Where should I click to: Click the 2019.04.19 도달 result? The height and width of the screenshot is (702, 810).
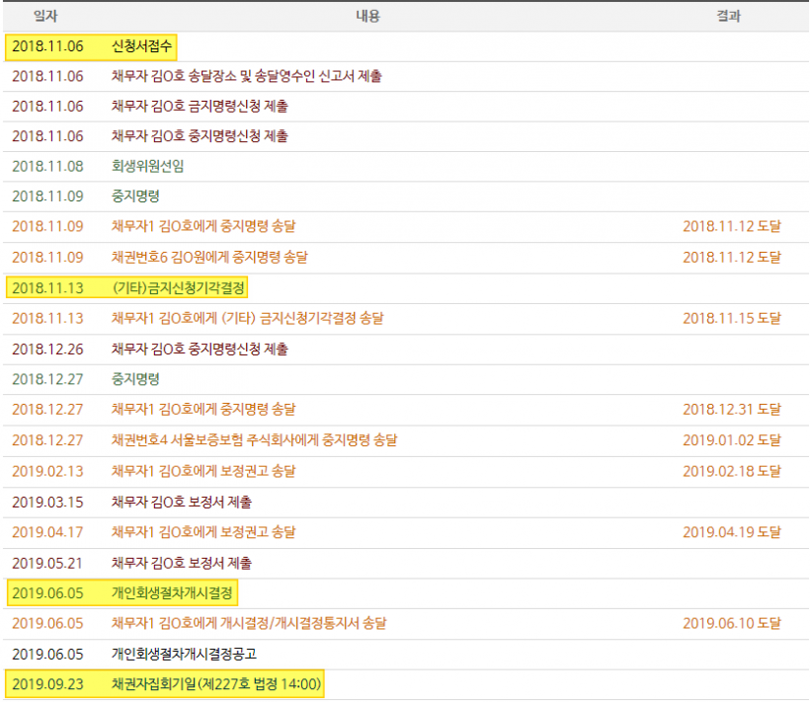tap(732, 532)
